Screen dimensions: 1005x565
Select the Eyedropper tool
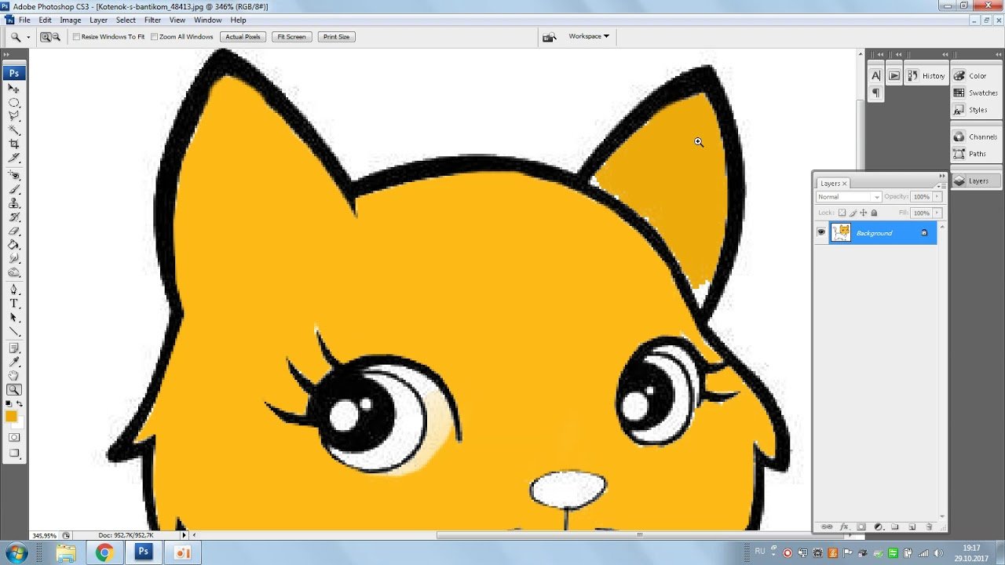click(x=14, y=362)
